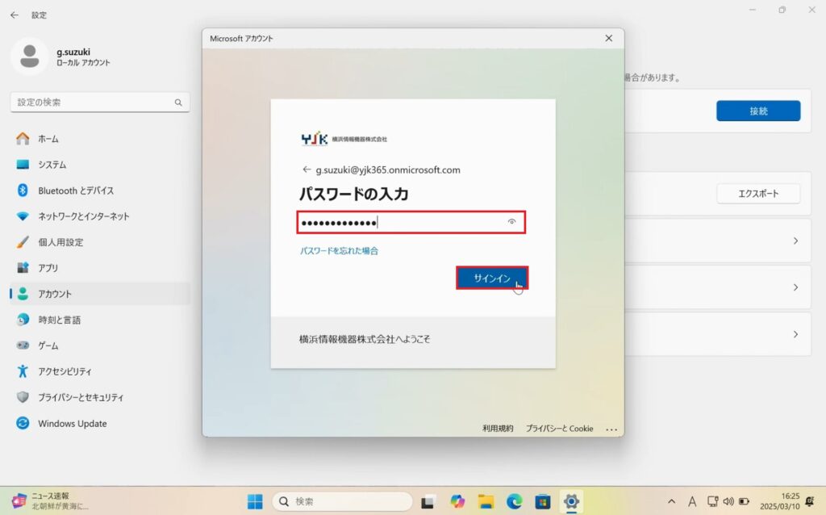This screenshot has width=826, height=515.
Task: Launch Copilot from the taskbar
Action: point(457,501)
